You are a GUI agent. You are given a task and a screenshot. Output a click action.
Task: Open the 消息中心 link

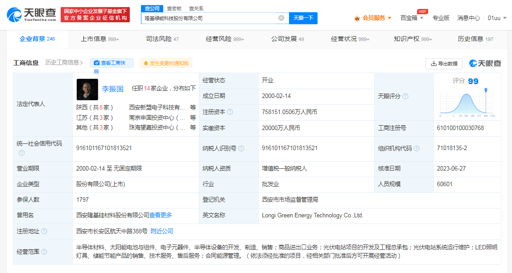tap(468, 18)
